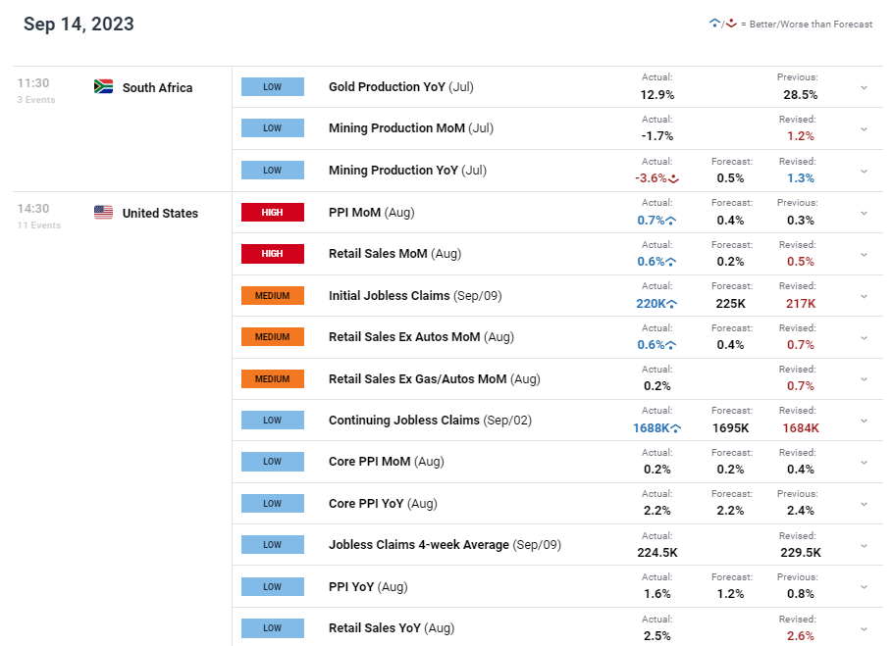The height and width of the screenshot is (646, 892).
Task: Click the South Africa flag icon
Action: (x=103, y=87)
